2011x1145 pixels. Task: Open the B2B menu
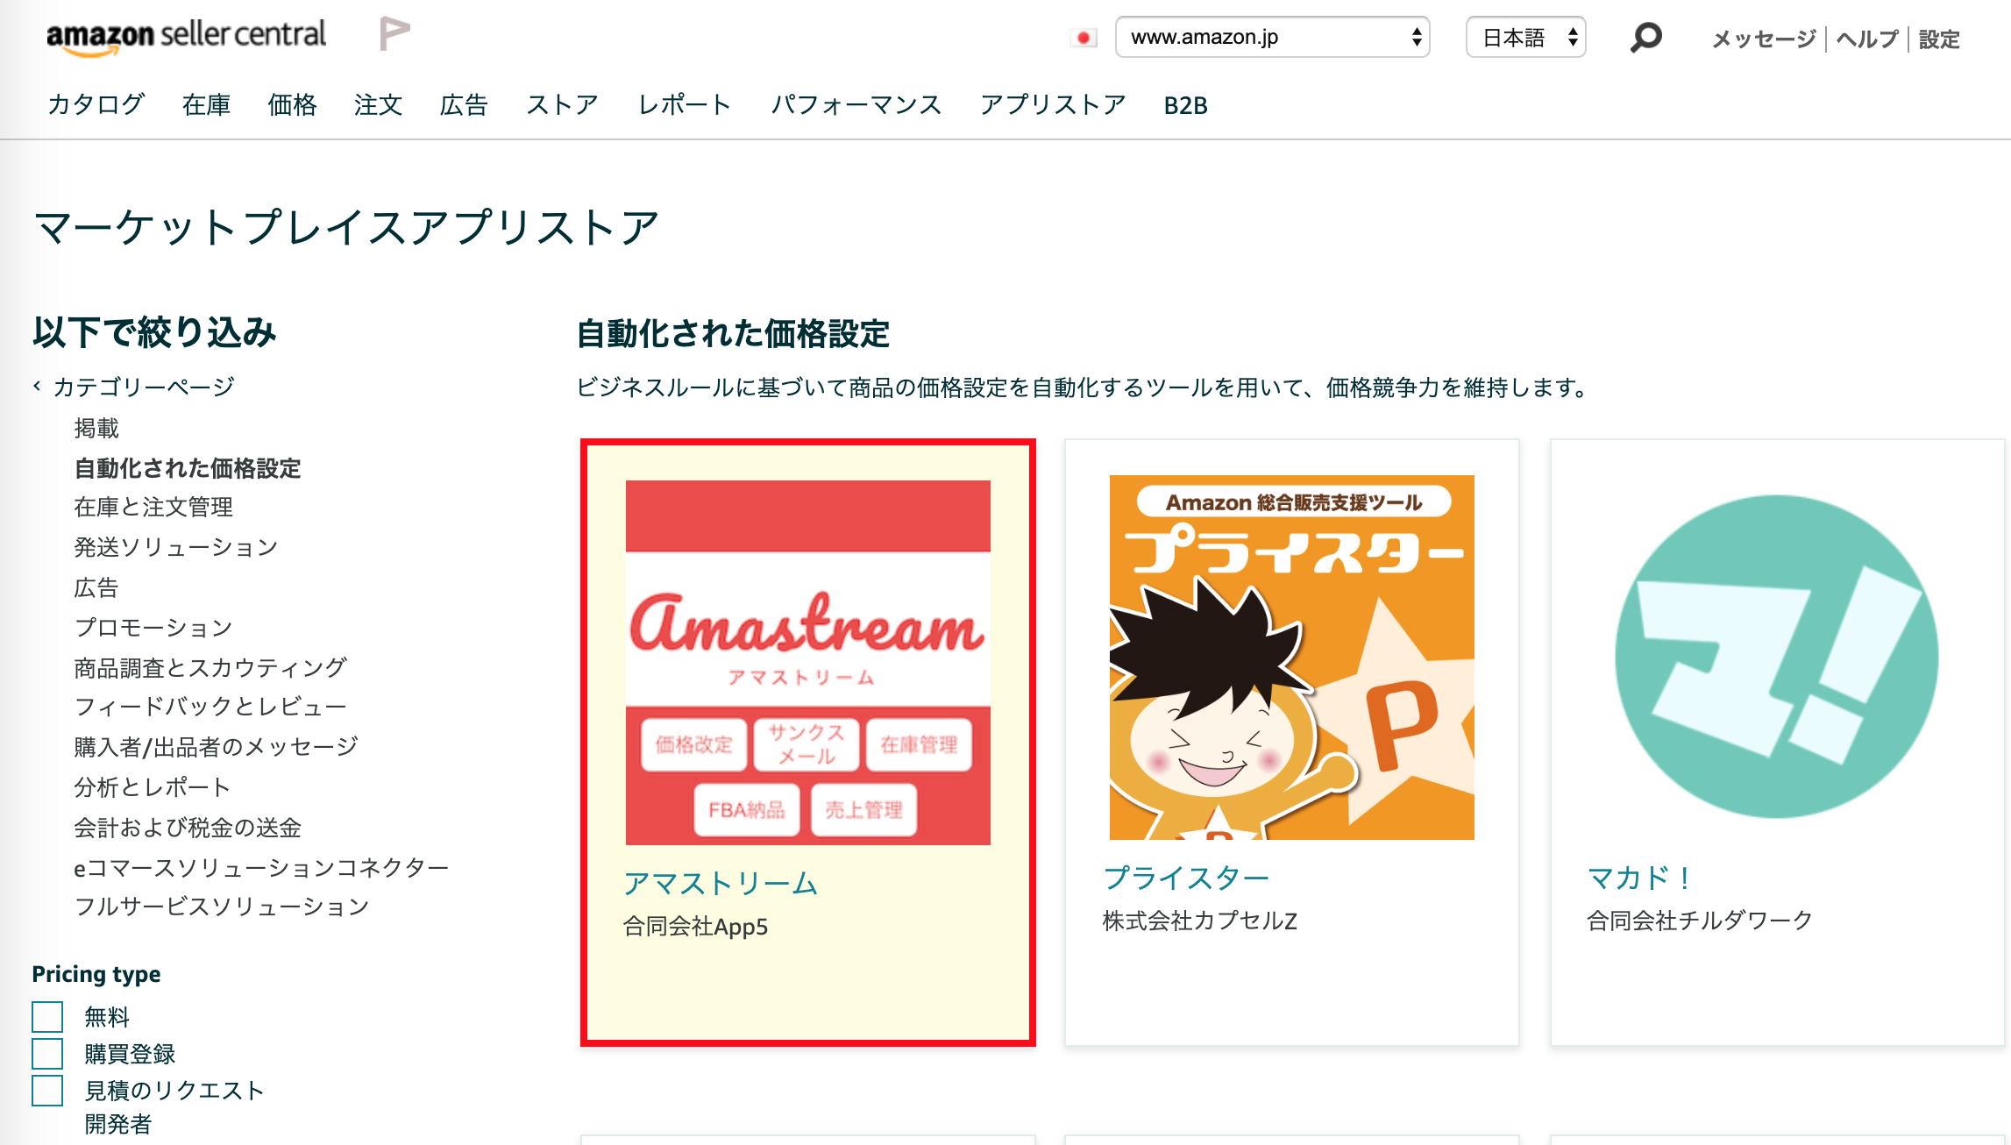[x=1185, y=105]
